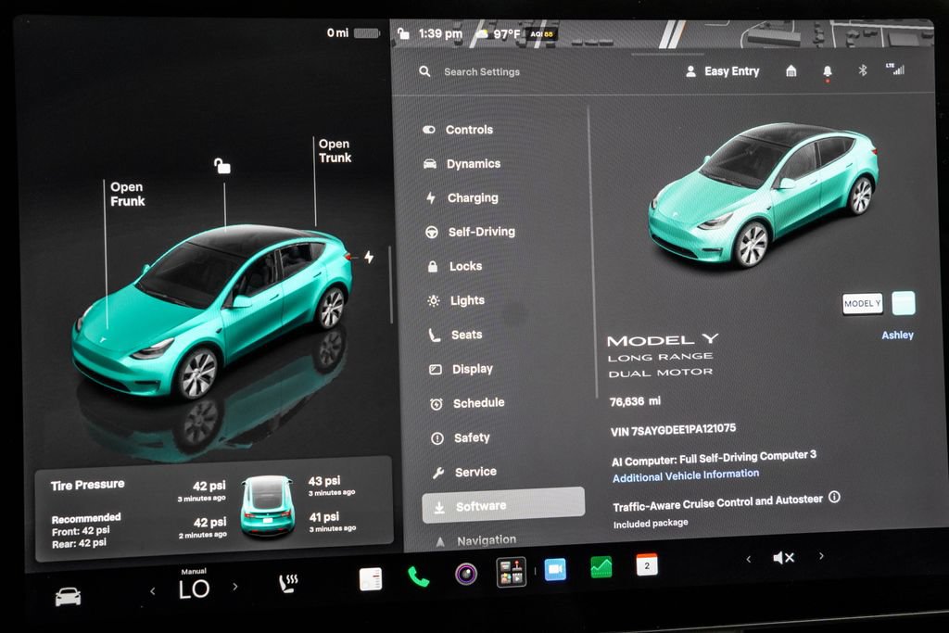
Task: Tap the 76,636 mi odometer reading
Action: click(x=635, y=401)
